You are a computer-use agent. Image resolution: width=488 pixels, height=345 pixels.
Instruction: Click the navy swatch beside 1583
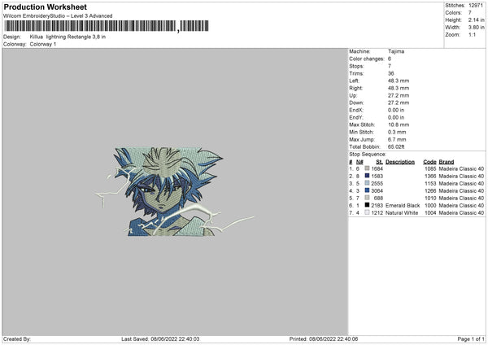tap(367, 176)
